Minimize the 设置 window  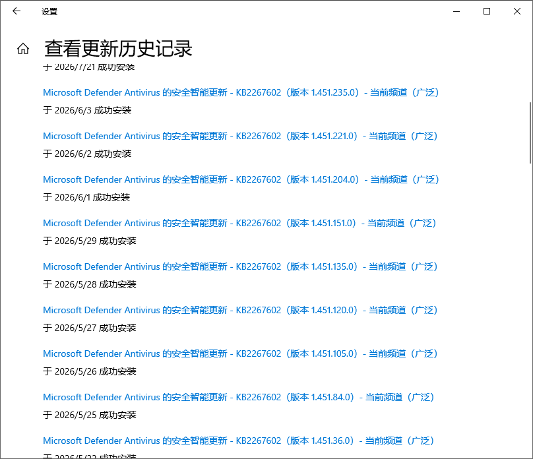click(456, 12)
